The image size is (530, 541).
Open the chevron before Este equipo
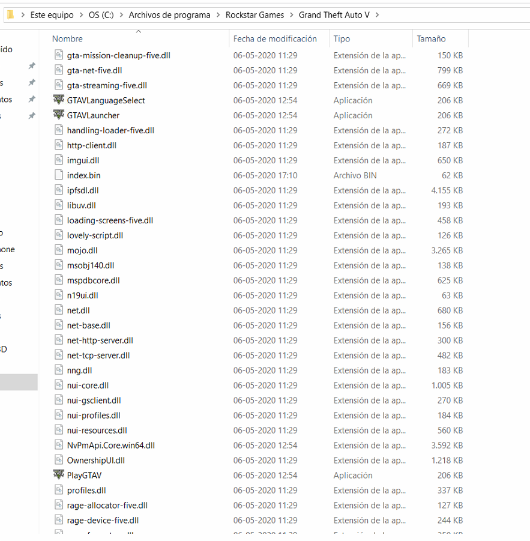click(x=23, y=15)
